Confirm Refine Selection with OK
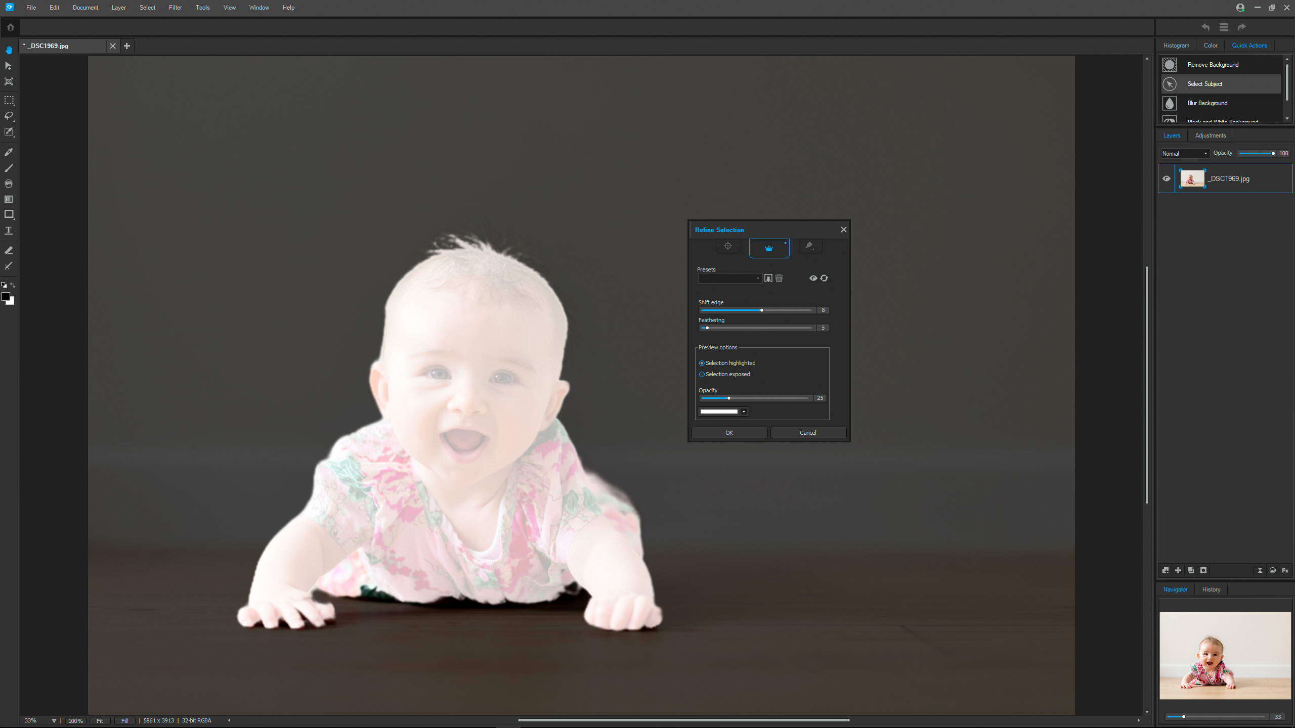This screenshot has height=728, width=1295. (x=729, y=433)
